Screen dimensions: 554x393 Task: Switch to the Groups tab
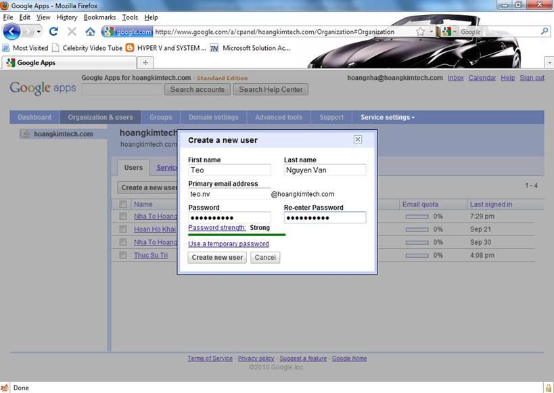(161, 117)
